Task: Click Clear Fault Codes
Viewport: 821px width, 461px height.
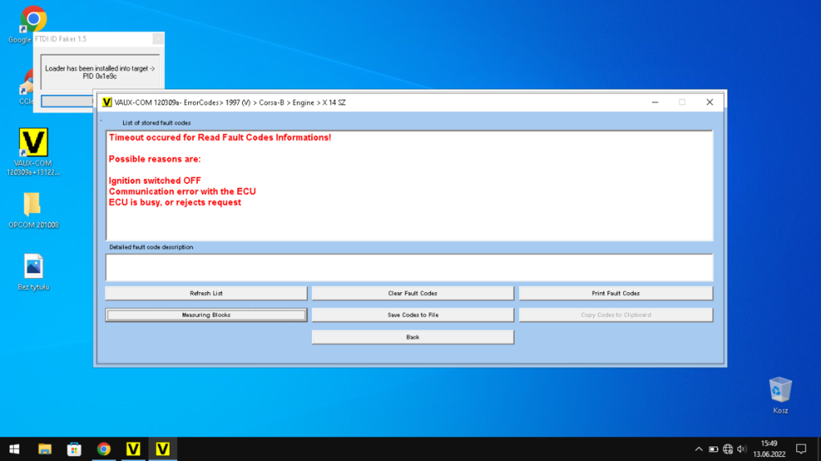Action: coord(412,293)
